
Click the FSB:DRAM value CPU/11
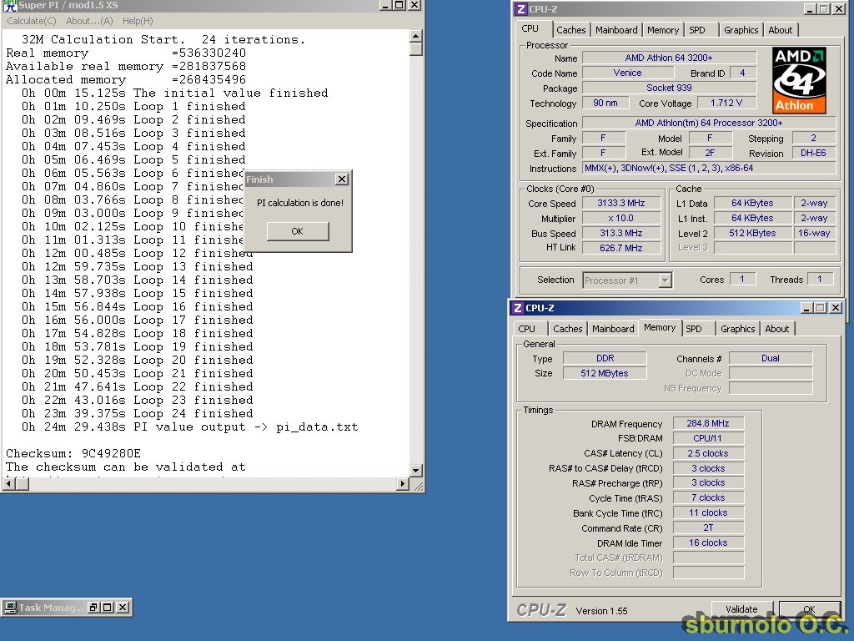point(708,438)
